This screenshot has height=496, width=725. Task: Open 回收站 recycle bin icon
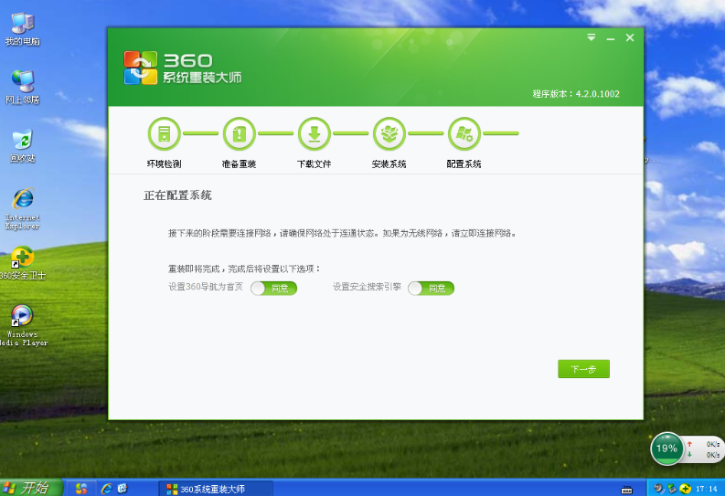click(22, 141)
